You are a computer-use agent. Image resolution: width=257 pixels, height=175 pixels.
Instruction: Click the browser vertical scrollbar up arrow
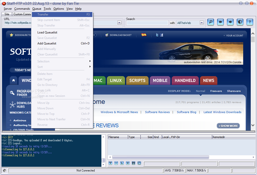(253, 34)
